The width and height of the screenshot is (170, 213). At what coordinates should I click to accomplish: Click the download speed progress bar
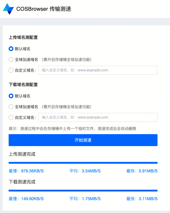(x=83, y=191)
